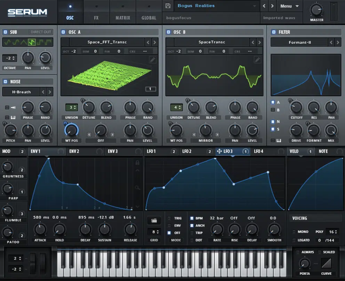Select the LFO 1 tab
This screenshot has width=345, height=281.
click(161, 151)
